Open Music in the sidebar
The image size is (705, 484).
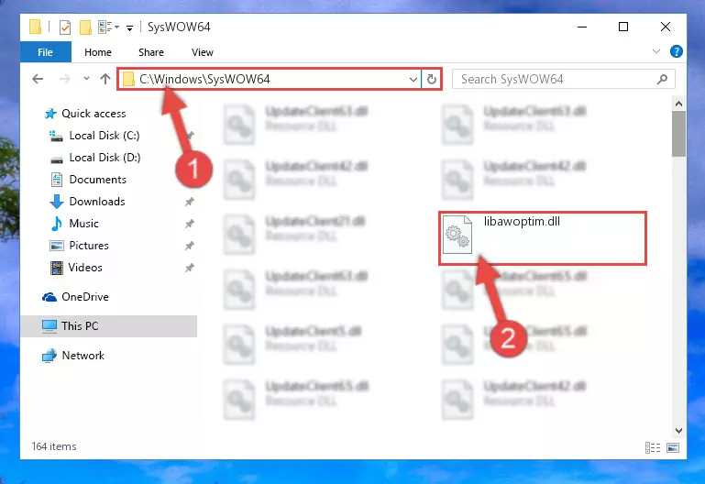click(x=83, y=224)
